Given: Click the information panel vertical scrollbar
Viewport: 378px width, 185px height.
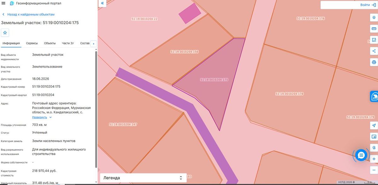Looking at the screenshot, I should (x=96, y=110).
